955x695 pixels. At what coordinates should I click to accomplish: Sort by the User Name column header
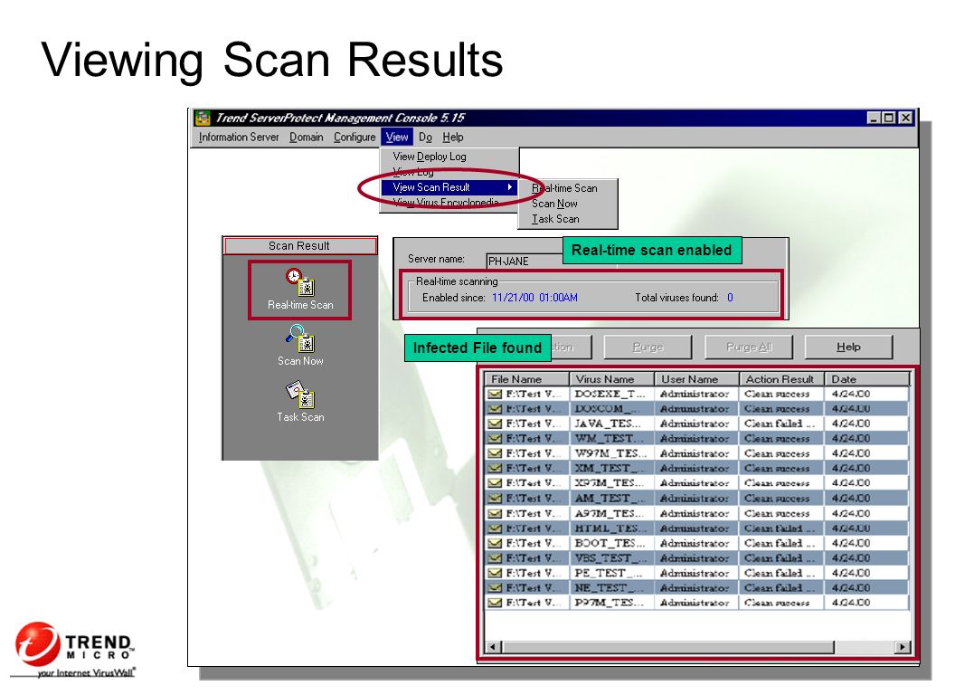[697, 379]
